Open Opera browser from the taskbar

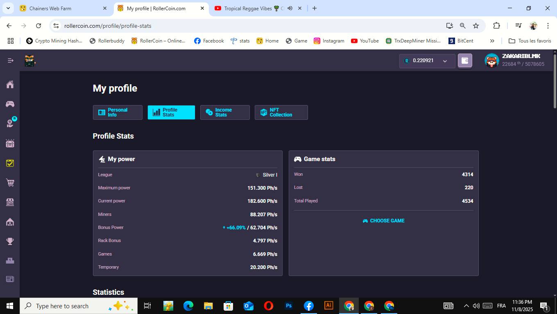pos(269,306)
